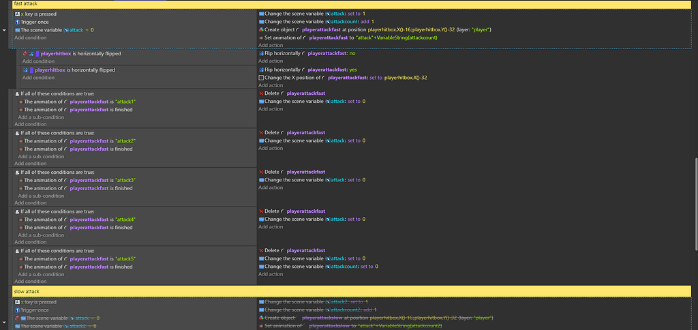Click 'Add action' in attack5 event
Image resolution: width=698 pixels, height=330 pixels.
(271, 274)
